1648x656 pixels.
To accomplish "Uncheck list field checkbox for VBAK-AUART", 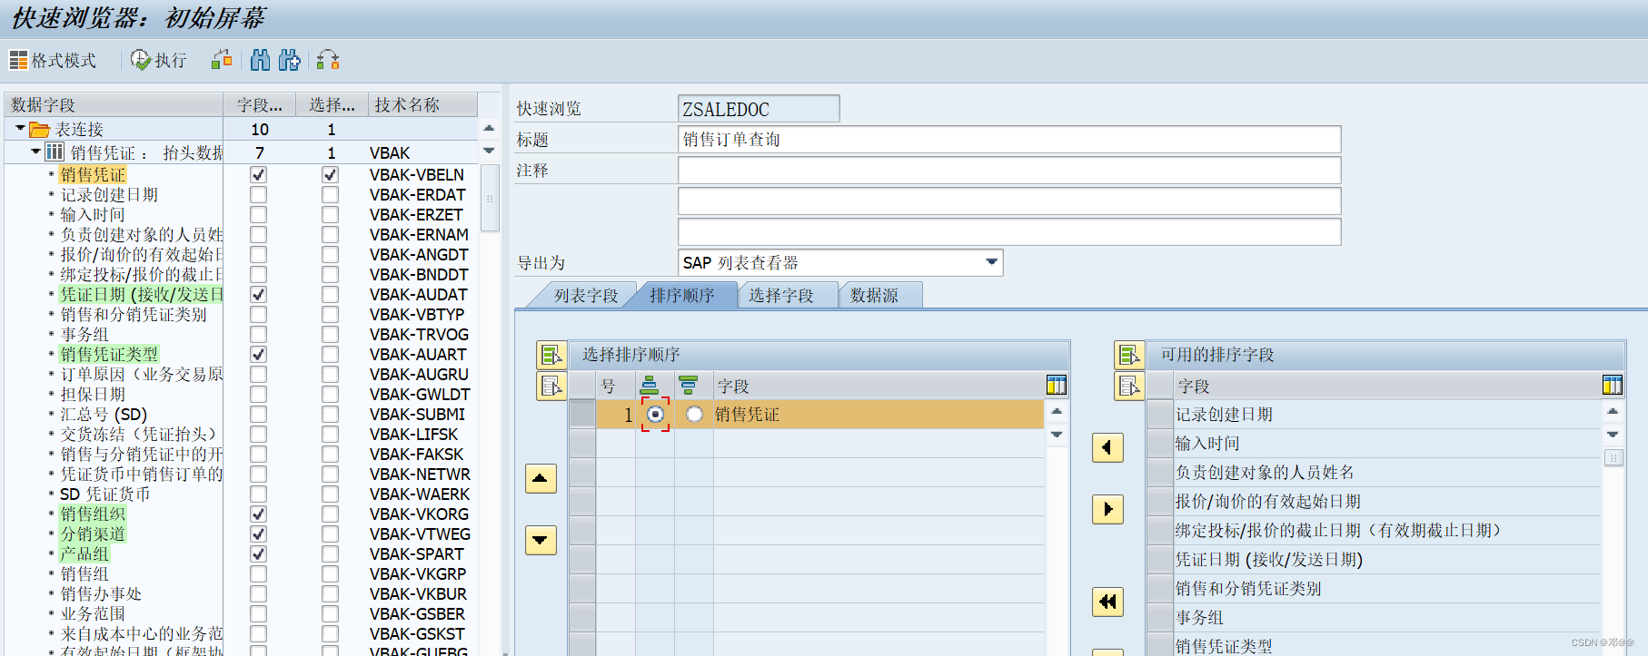I will [259, 354].
